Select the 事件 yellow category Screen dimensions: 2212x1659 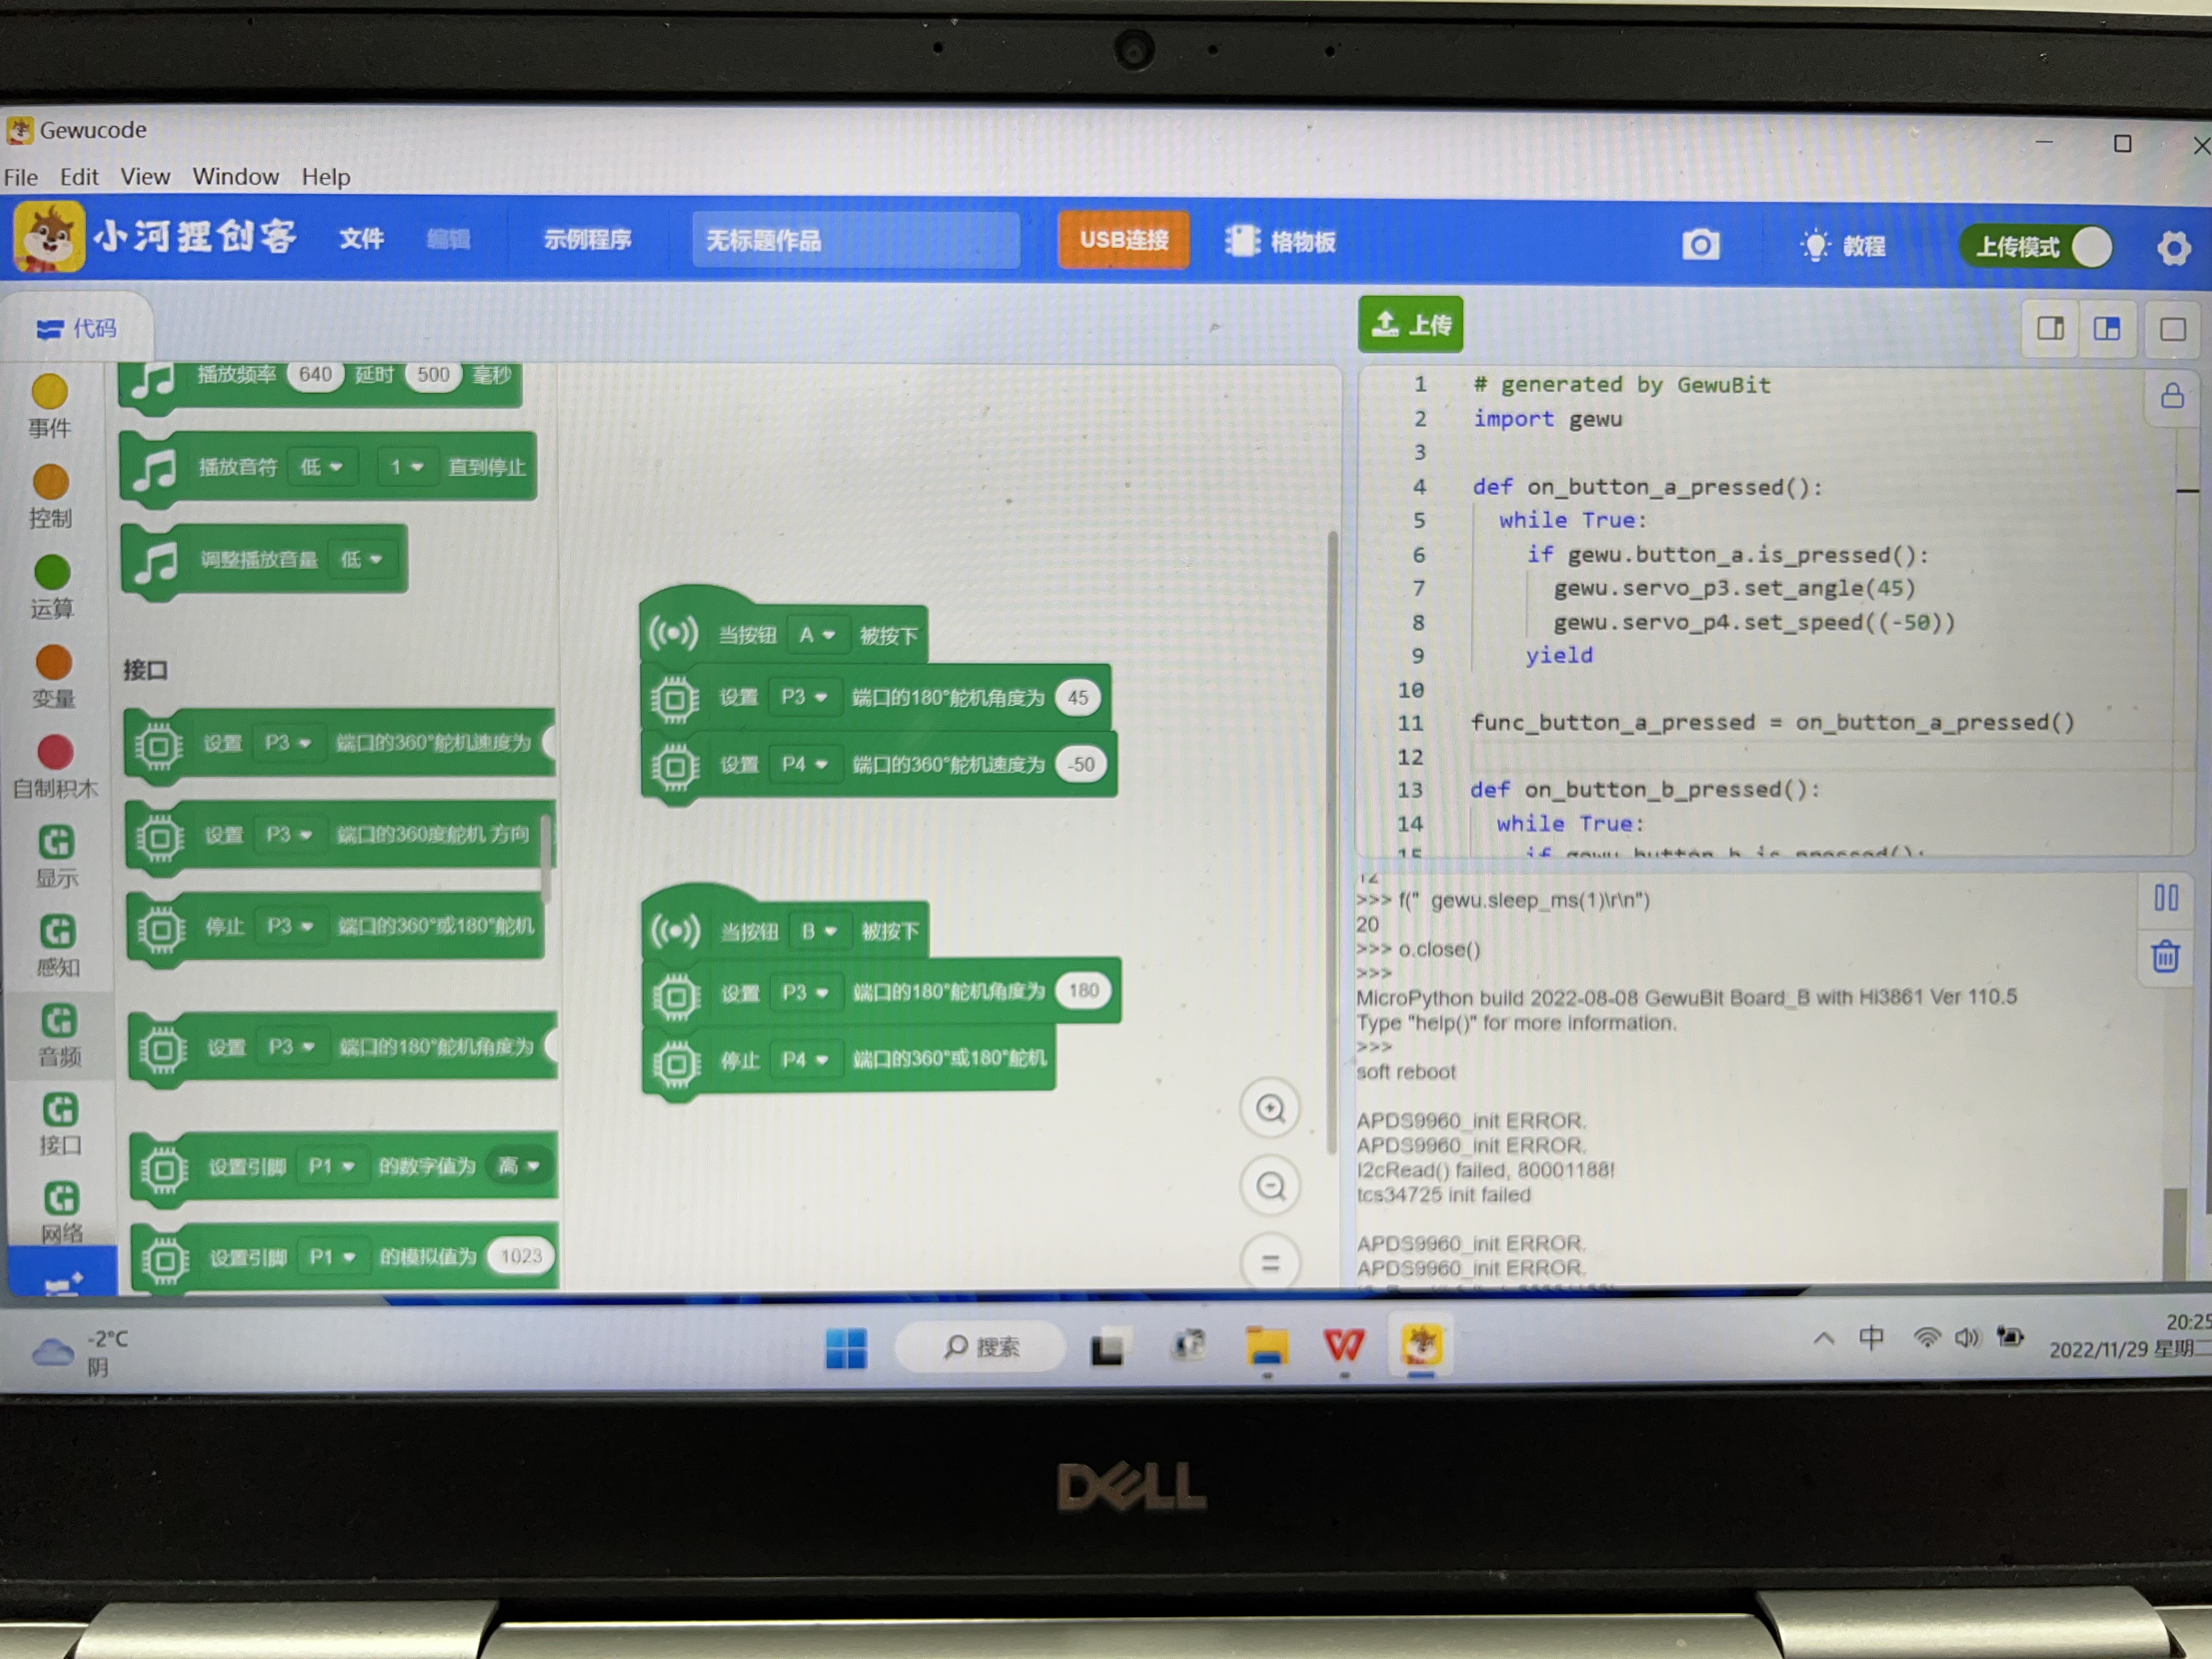[x=49, y=407]
